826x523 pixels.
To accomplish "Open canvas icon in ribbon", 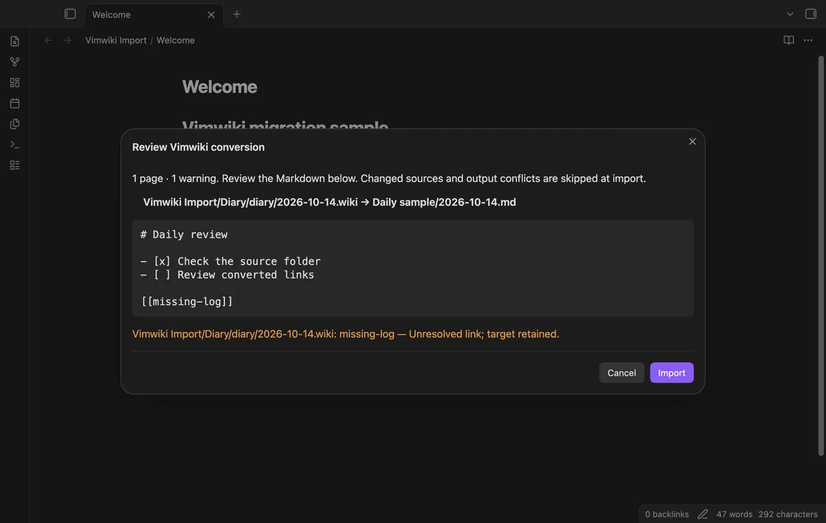I will coord(14,83).
